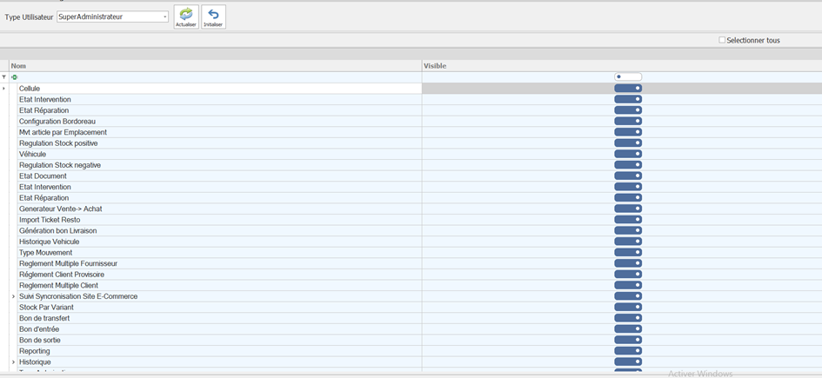
Task: Toggle the Stock Par Variant visible switch
Action: [x=627, y=307]
